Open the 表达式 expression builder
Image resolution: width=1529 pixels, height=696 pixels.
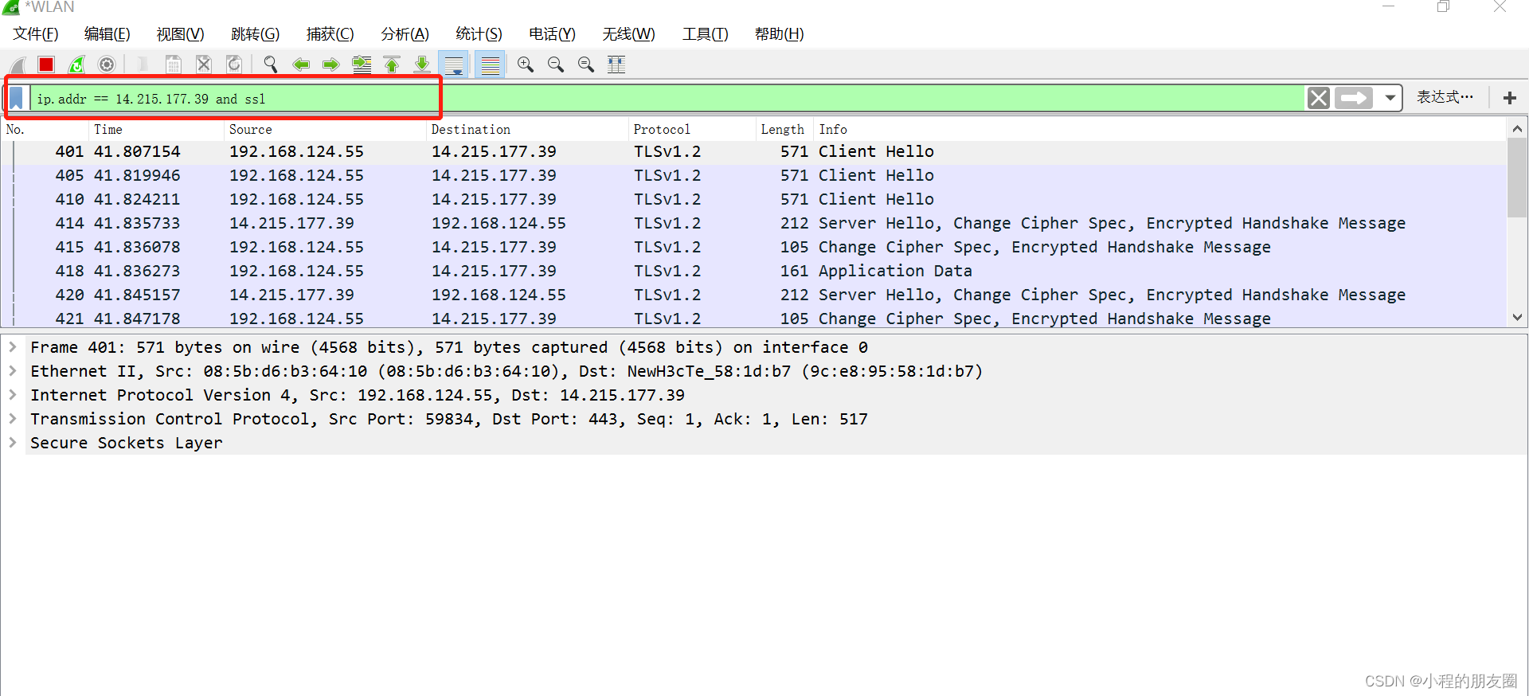tap(1445, 97)
